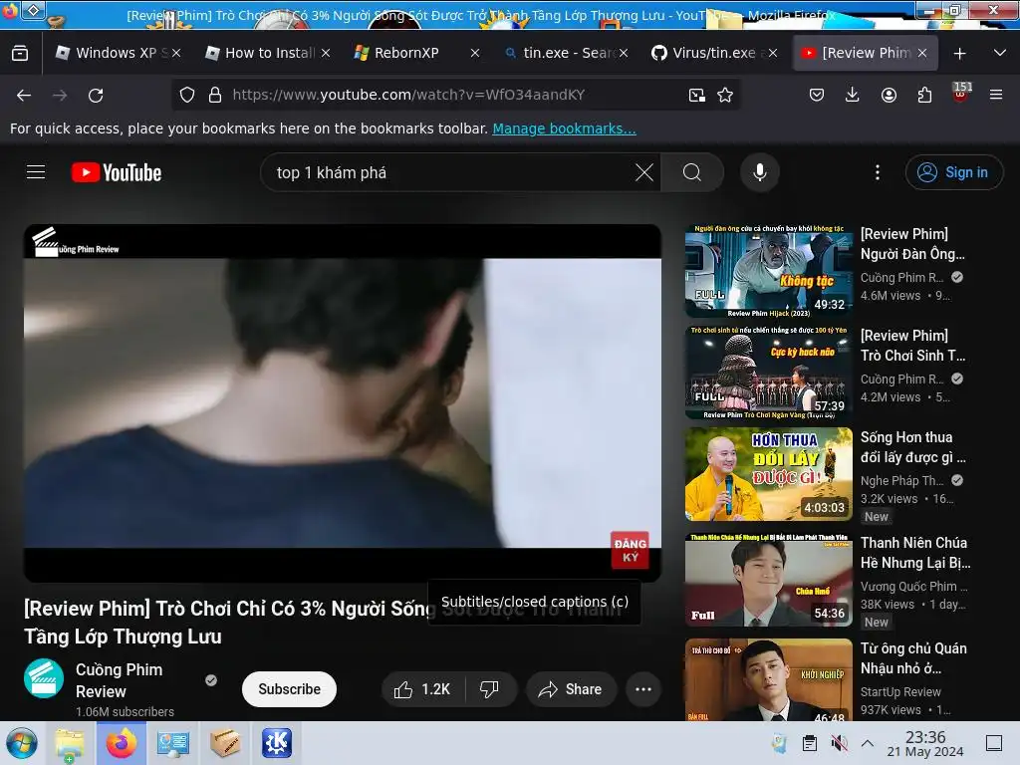This screenshot has width=1020, height=765.
Task: Save page to Pocket
Action: pyautogui.click(x=817, y=95)
